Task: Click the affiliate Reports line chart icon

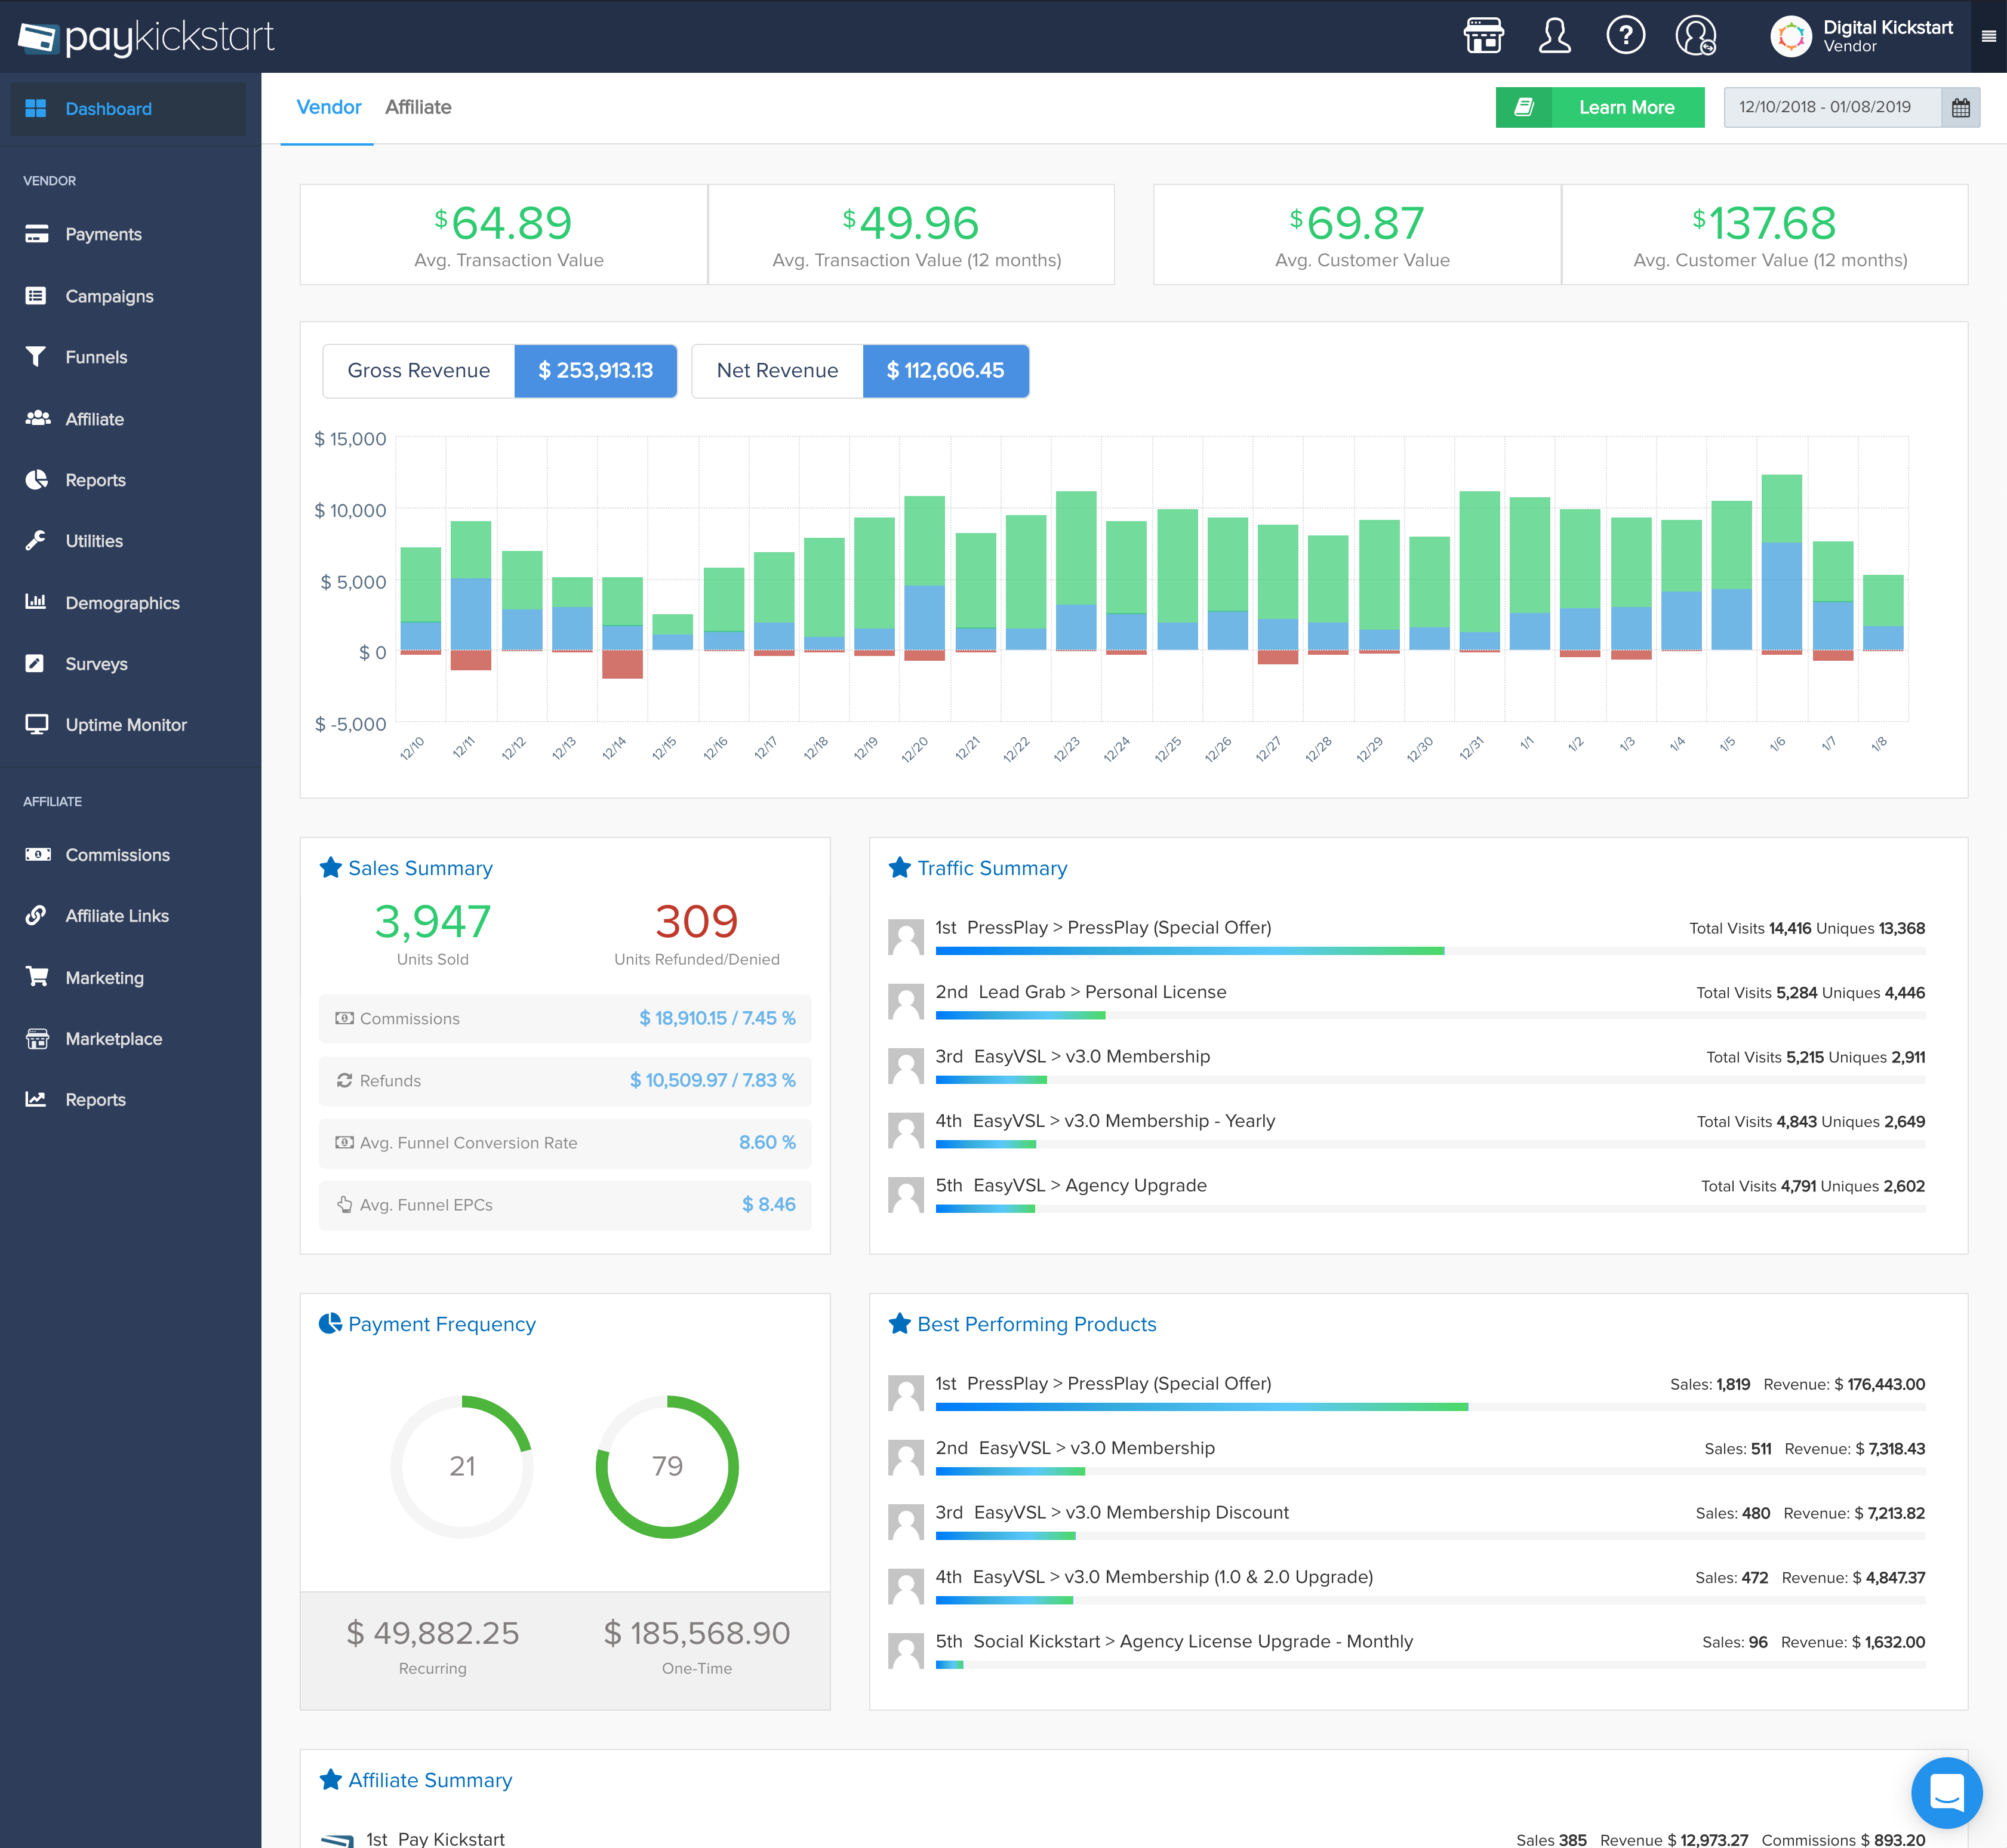Action: 36,1099
